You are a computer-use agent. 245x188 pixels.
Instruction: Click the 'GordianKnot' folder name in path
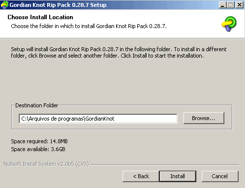point(100,119)
